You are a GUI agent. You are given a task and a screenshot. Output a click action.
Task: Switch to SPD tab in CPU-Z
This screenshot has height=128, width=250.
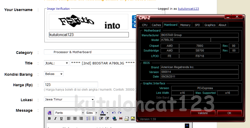[197, 25]
